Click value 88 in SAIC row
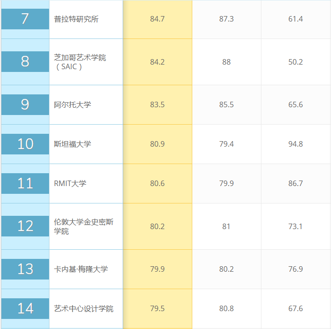This screenshot has width=331, height=329. pos(226,62)
